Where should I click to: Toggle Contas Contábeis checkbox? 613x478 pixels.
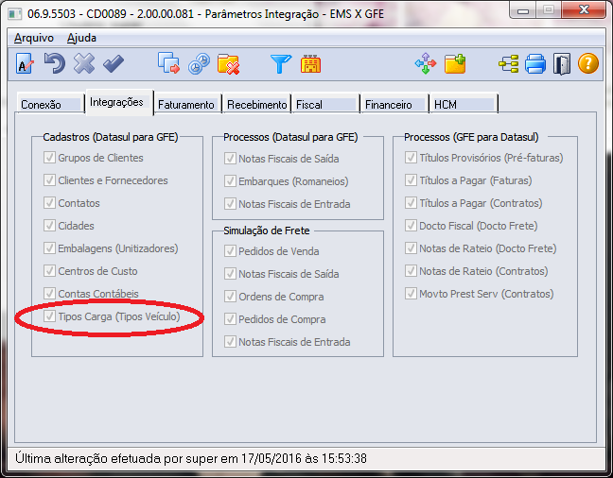click(x=49, y=294)
